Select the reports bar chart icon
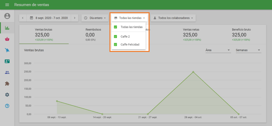 (x=7, y=28)
